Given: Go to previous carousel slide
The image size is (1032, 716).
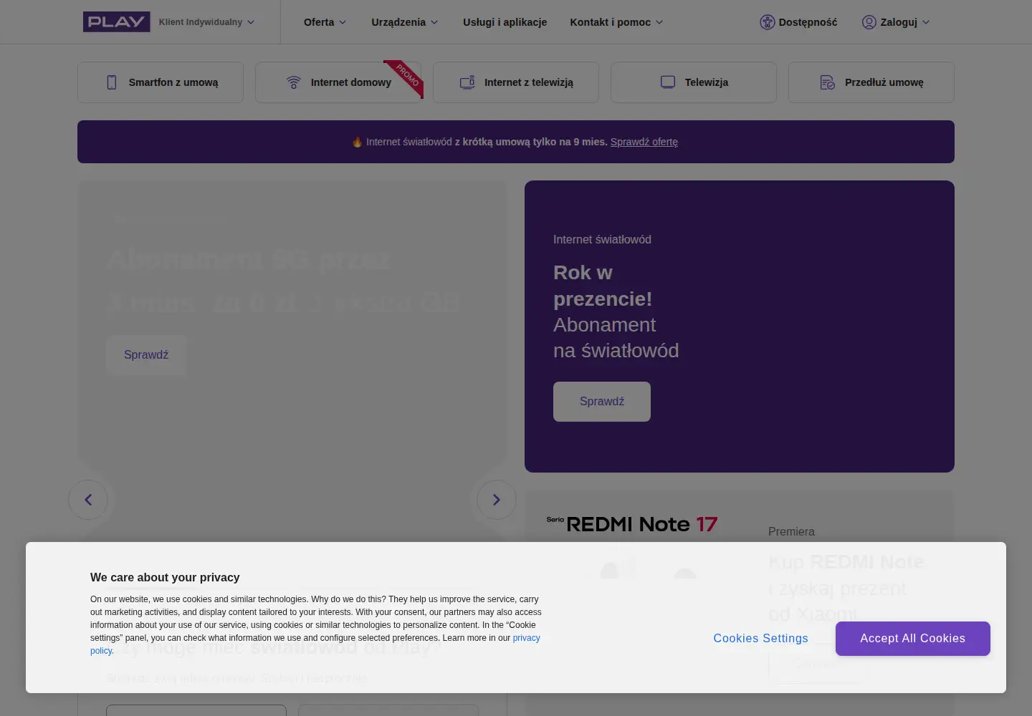Looking at the screenshot, I should coord(88,500).
